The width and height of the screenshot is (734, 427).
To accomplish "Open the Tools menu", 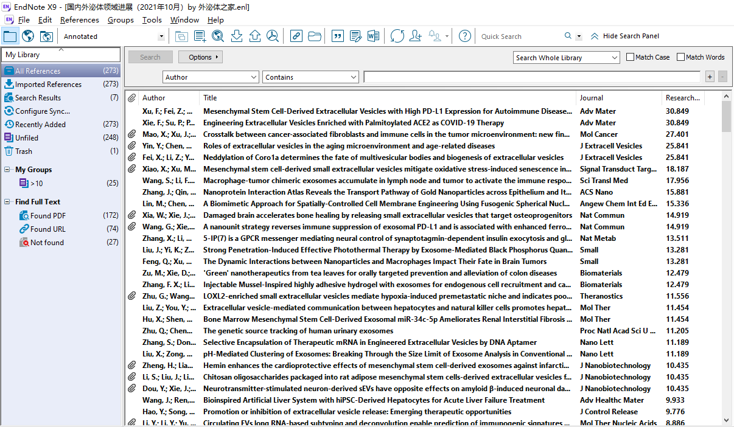I will (152, 19).
